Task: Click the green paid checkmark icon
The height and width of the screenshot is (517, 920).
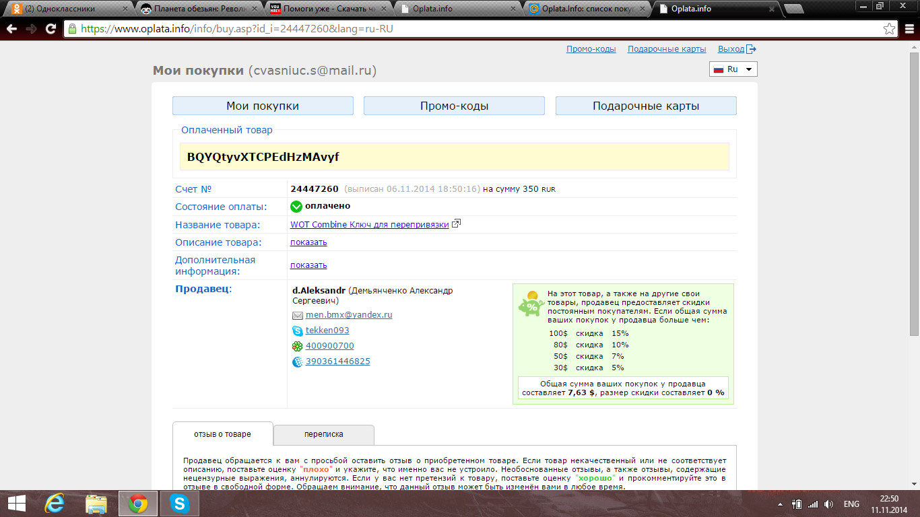Action: point(296,207)
